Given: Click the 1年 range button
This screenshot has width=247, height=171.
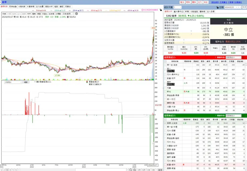Looking at the screenshot, I should click(x=149, y=170).
